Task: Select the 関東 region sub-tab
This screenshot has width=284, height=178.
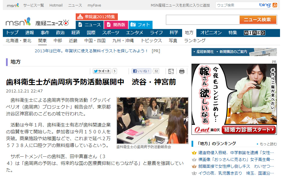Action: tap(42, 41)
